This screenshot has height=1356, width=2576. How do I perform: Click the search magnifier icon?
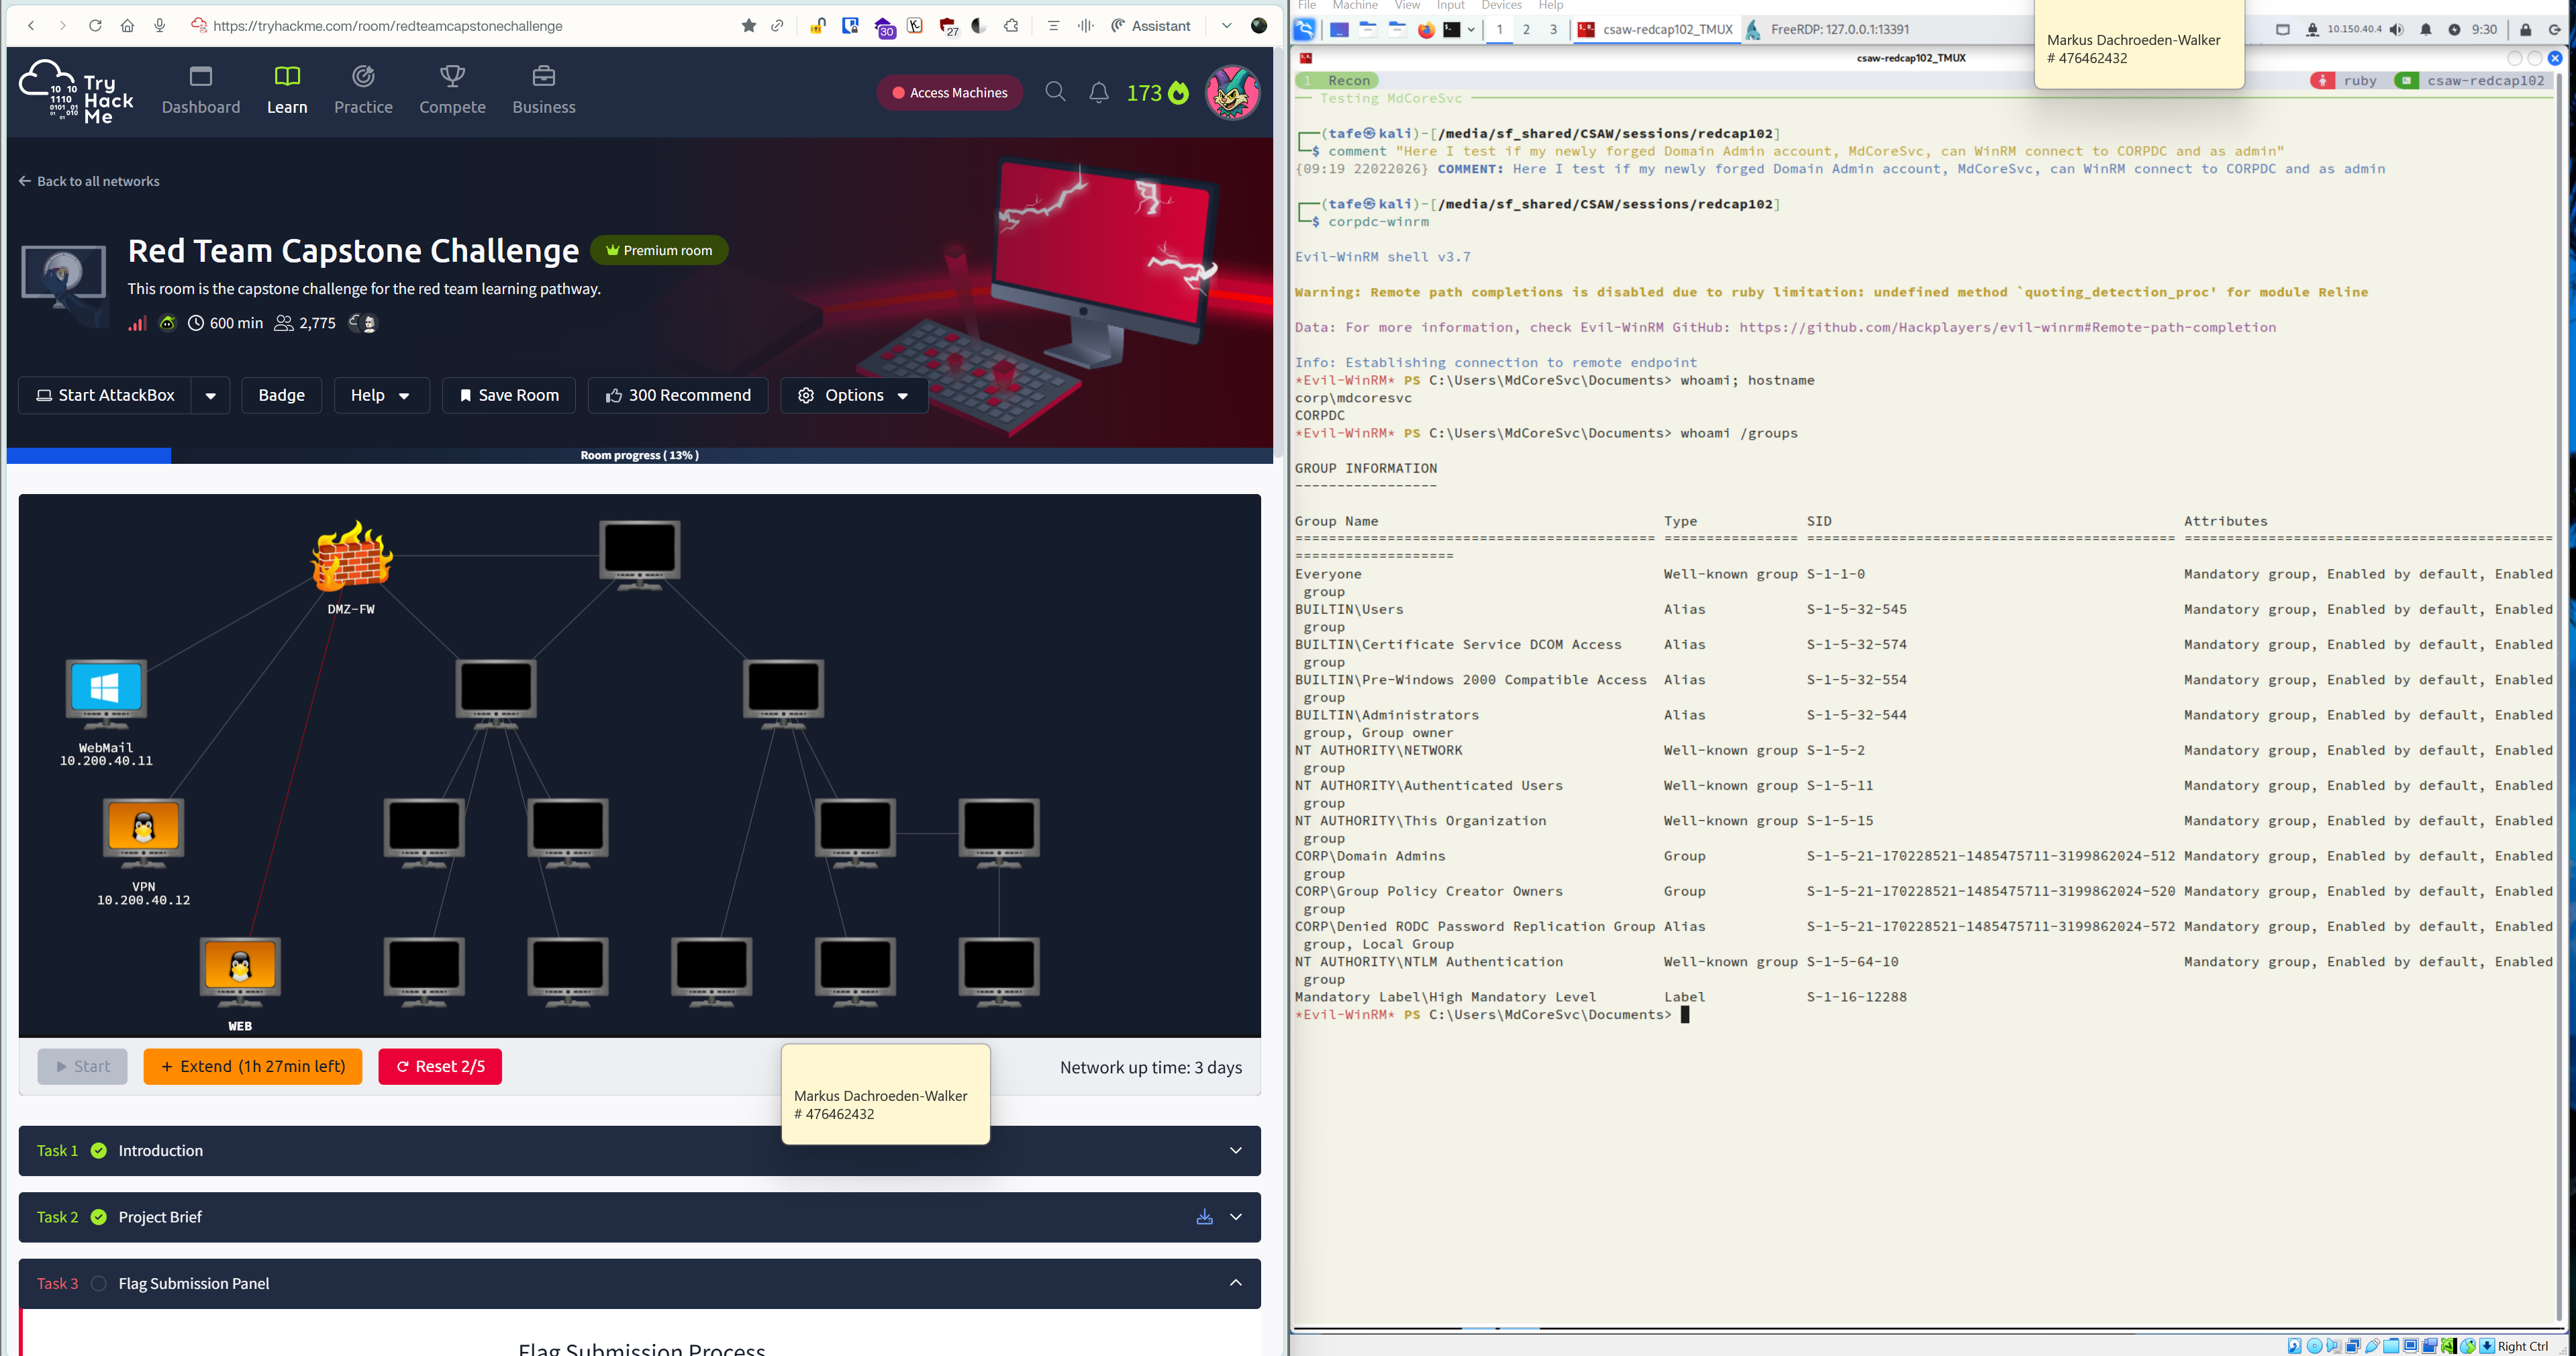1055,92
